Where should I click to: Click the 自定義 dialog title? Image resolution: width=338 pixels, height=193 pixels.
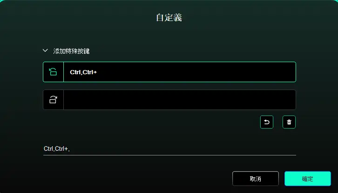pos(169,18)
